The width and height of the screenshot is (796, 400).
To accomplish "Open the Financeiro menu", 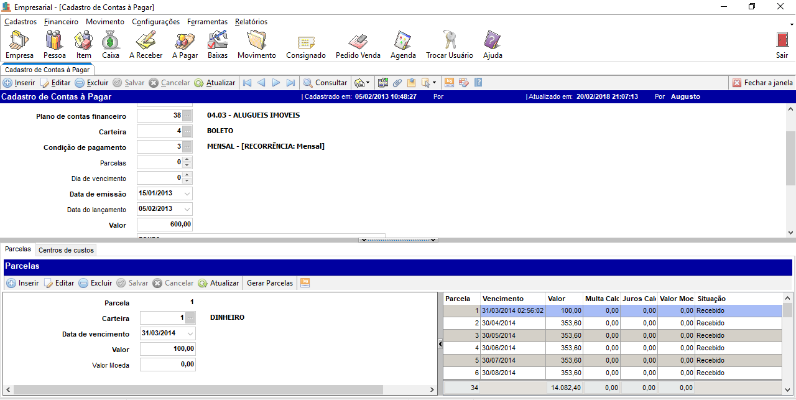I will pos(61,22).
